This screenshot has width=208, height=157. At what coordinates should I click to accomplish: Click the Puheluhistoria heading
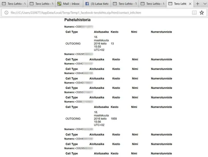[x=77, y=20]
